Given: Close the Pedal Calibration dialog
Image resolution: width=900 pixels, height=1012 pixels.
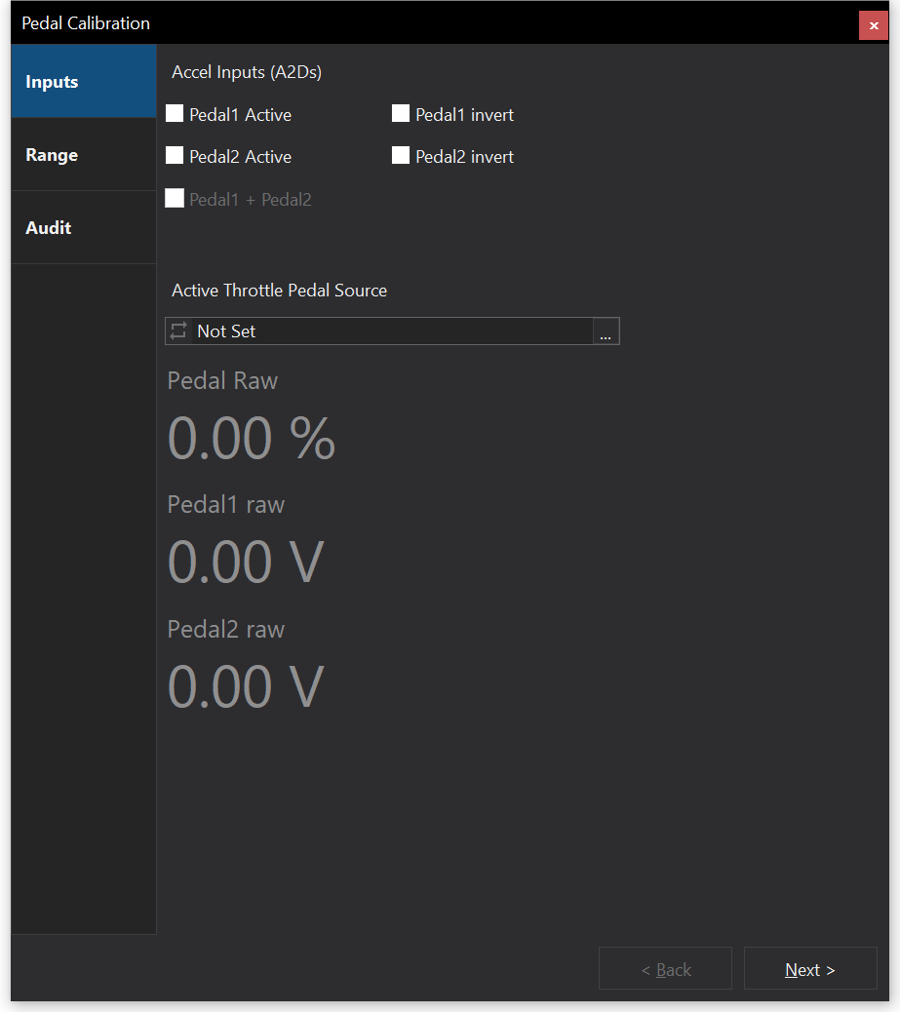Looking at the screenshot, I should (x=873, y=25).
